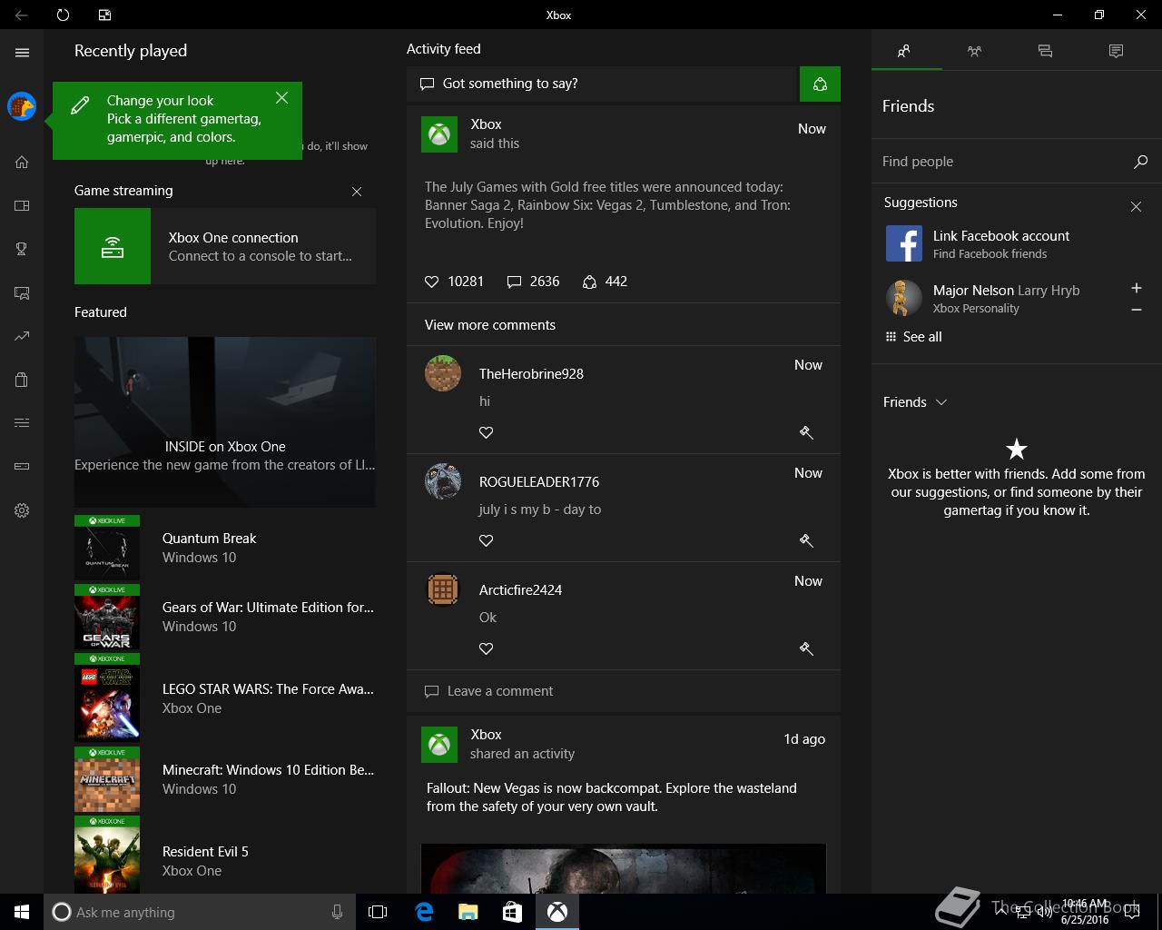Click Change your look tip text
Screen dimensions: 1162x930
click(183, 119)
